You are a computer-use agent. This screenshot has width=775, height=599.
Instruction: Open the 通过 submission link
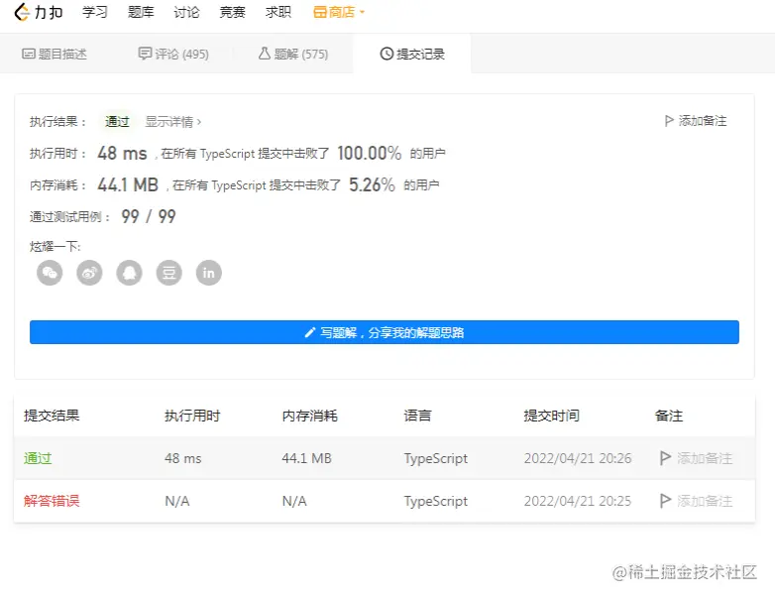pos(38,458)
